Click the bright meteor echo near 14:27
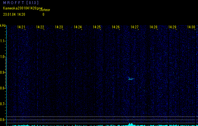 131,79
